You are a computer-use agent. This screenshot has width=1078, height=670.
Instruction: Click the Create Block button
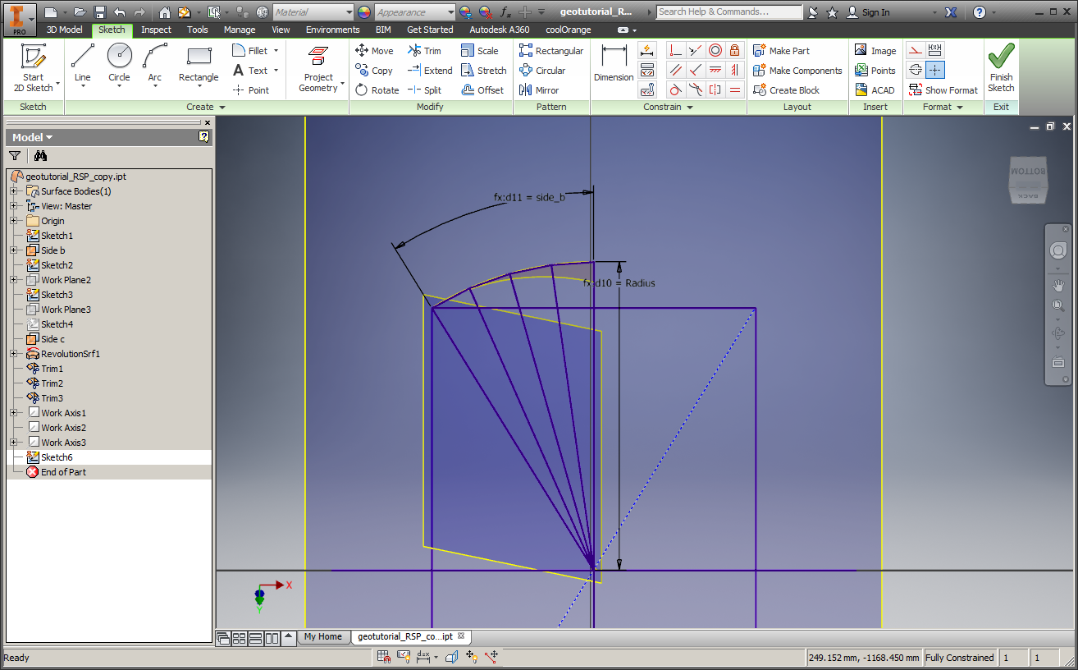point(786,89)
